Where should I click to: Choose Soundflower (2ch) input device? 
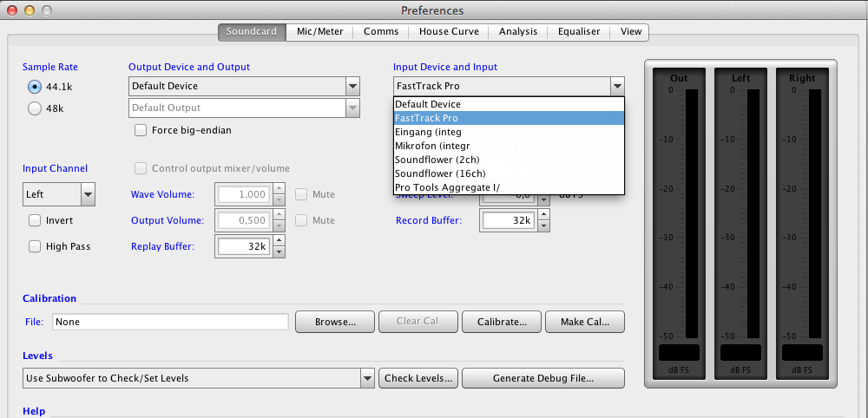(510, 160)
